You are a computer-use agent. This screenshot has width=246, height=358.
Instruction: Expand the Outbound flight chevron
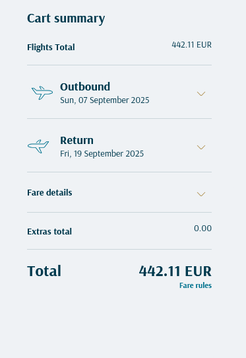pyautogui.click(x=201, y=94)
